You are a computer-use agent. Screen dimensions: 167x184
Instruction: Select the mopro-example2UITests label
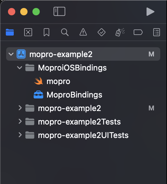83,135
